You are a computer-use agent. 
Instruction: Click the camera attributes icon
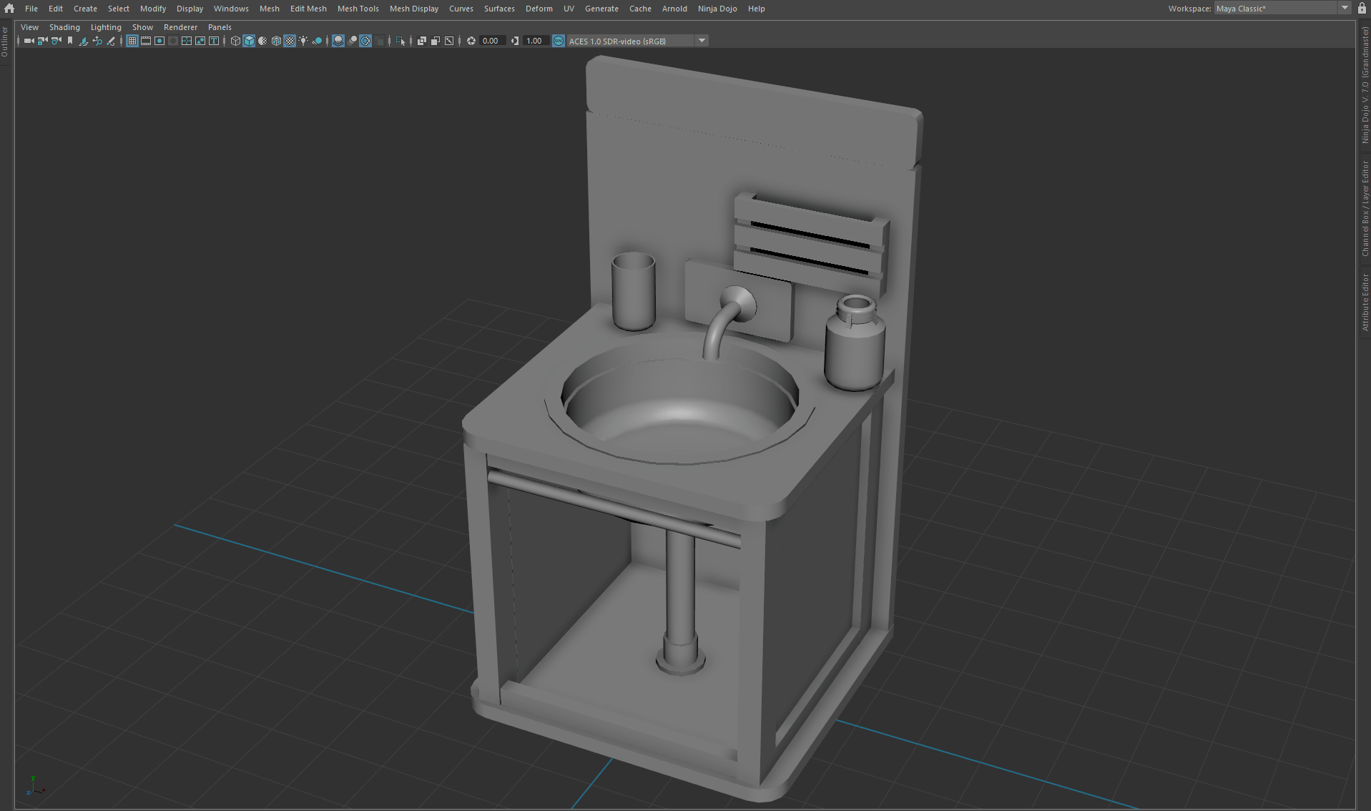(56, 41)
